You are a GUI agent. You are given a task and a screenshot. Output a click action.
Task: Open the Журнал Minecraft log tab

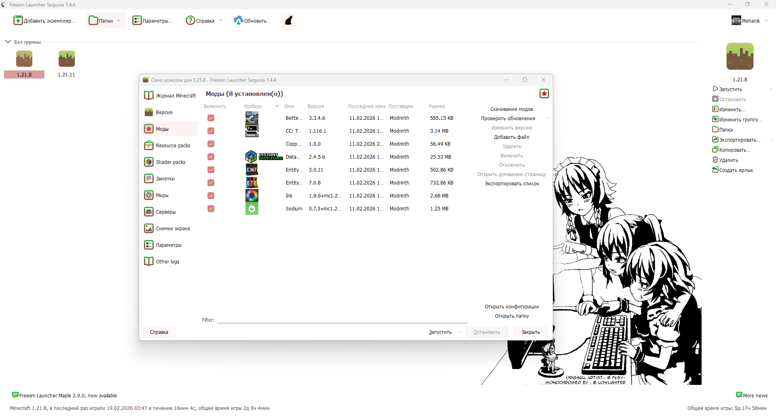pos(170,96)
